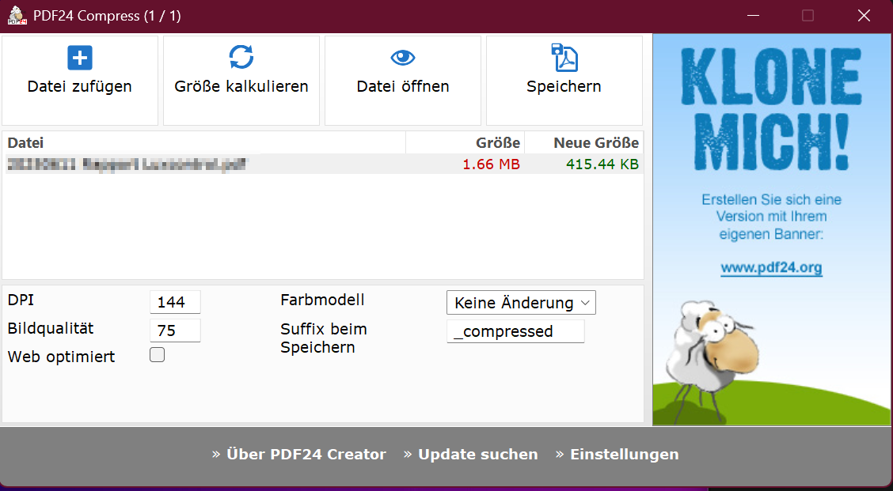
Task: Click the eye icon to open file
Action: (403, 58)
